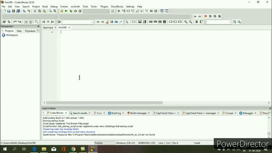
Task: Click the wrench options icon beside search box
Action: [239, 22]
